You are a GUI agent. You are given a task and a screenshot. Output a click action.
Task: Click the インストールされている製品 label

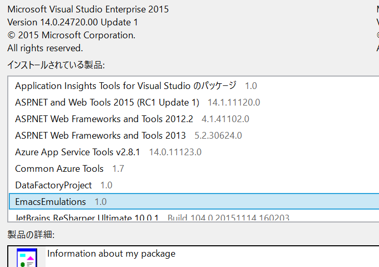point(56,65)
